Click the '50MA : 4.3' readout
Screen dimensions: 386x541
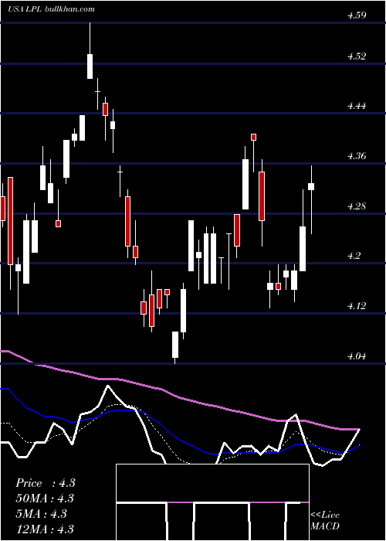(x=45, y=498)
